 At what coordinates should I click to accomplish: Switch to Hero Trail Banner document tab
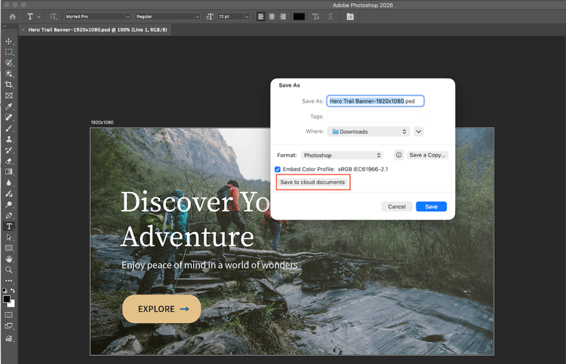[97, 29]
